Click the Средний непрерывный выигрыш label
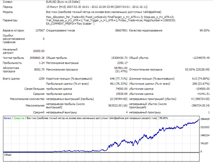The height and width of the screenshot is (162, 213). 55,113
